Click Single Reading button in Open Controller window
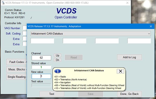The height and width of the screenshot is (99, 156). [17, 77]
